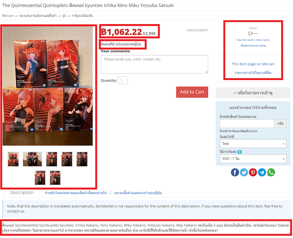293x238 pixels.
Task: Open the Mercari breadcrumb link
Action: click(8, 16)
